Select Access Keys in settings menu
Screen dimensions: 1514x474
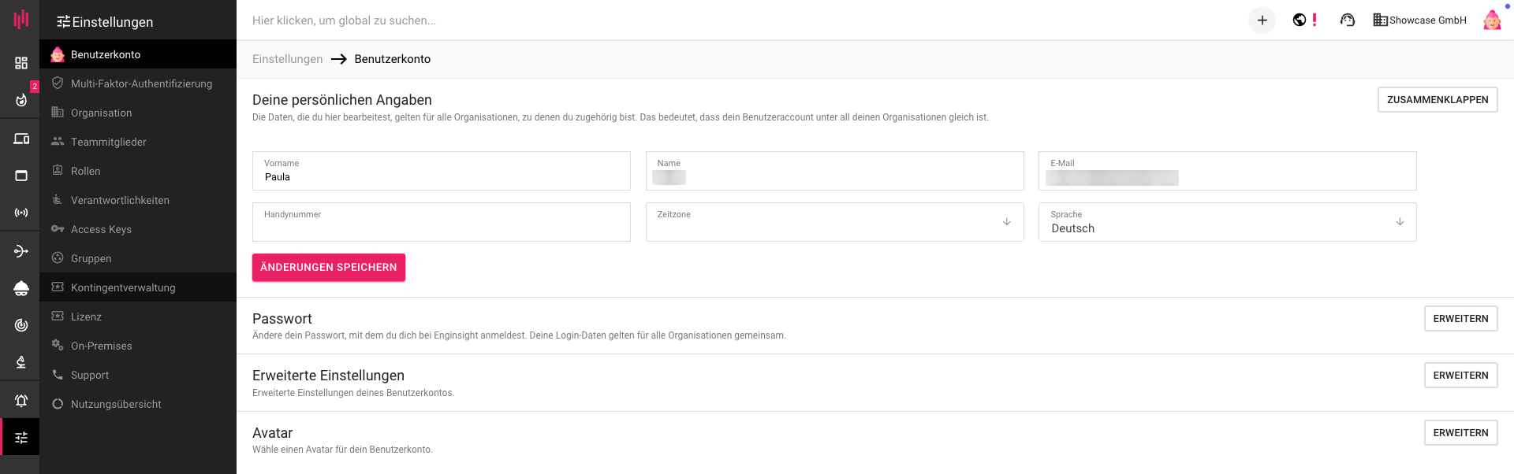click(101, 229)
